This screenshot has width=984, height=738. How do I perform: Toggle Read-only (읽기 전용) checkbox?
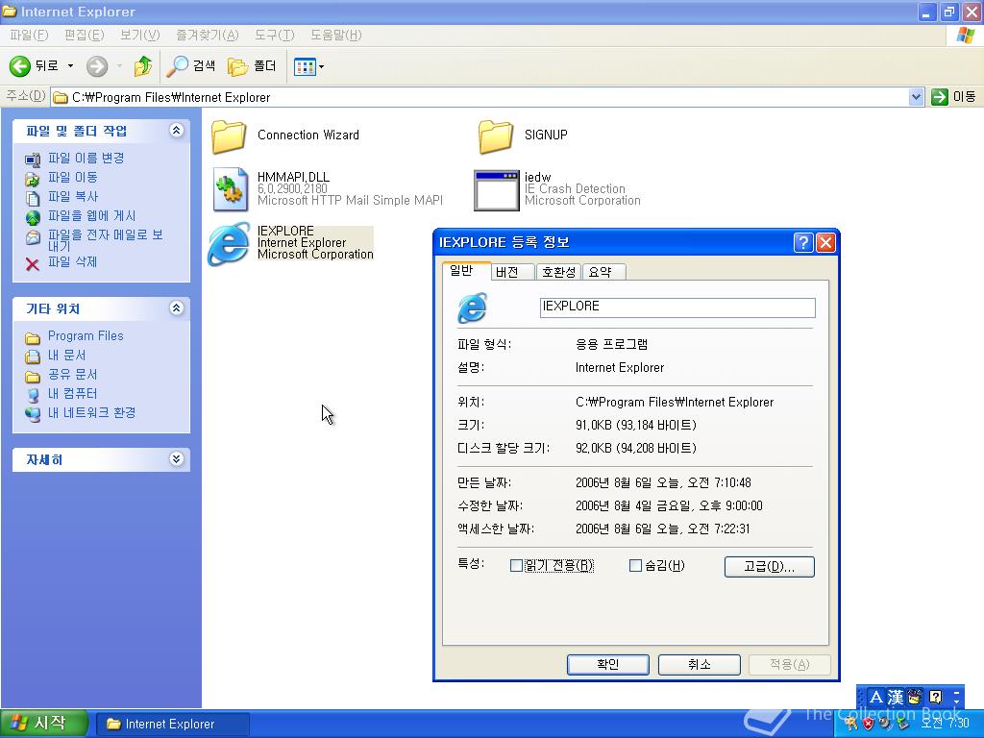coord(516,565)
